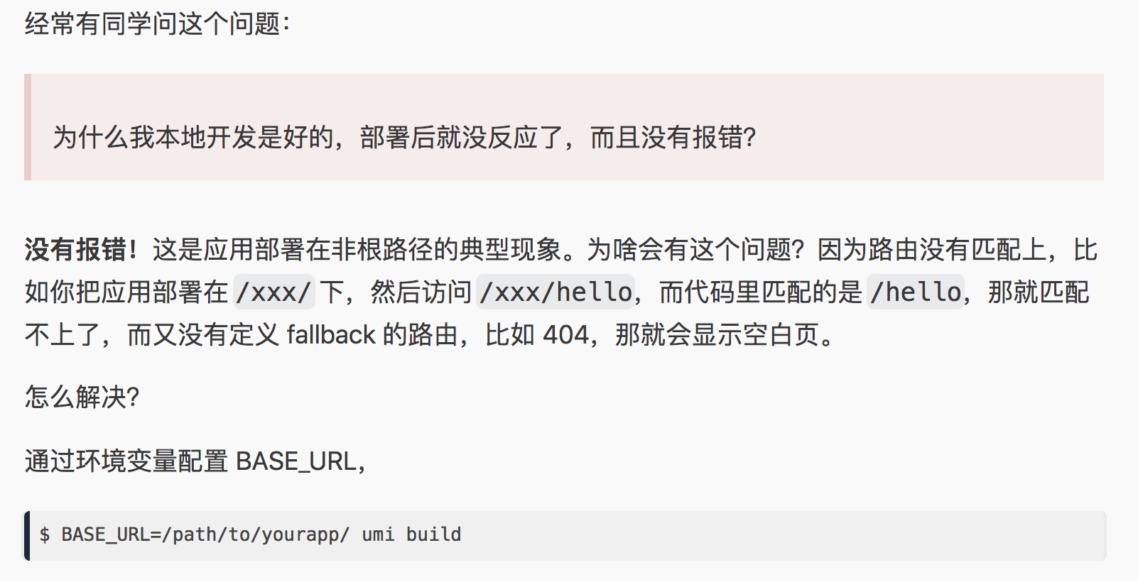This screenshot has height=582, width=1138.
Task: Click "BASE_URL" inside the code block
Action: pos(105,534)
